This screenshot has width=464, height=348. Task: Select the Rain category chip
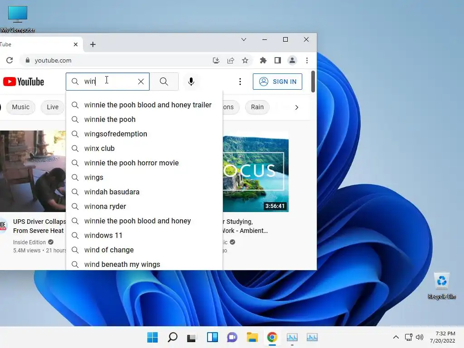pyautogui.click(x=257, y=107)
